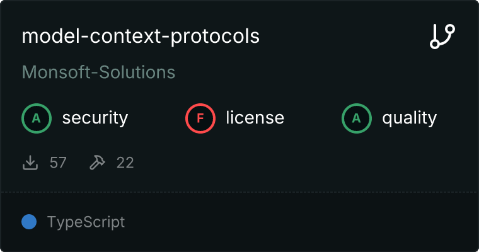
Task: Select the security label text
Action: click(x=95, y=118)
